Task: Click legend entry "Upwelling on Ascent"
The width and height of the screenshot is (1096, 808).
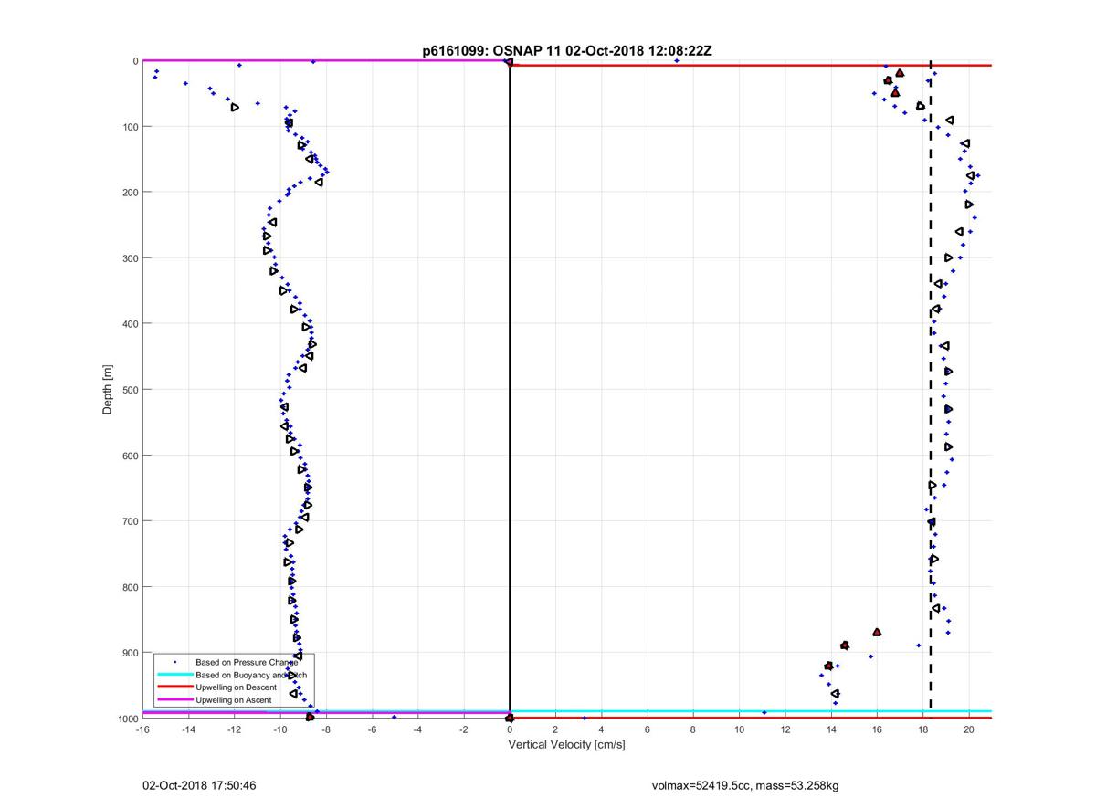Action: pyautogui.click(x=232, y=699)
